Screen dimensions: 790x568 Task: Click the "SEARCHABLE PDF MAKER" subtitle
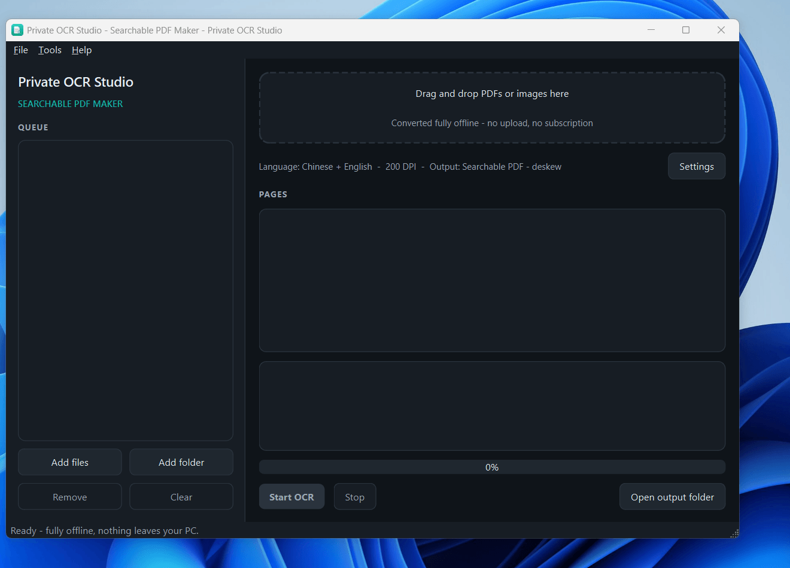[x=71, y=104]
